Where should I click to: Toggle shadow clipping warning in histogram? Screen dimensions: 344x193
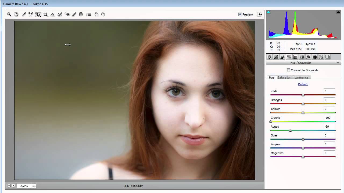(x=268, y=12)
